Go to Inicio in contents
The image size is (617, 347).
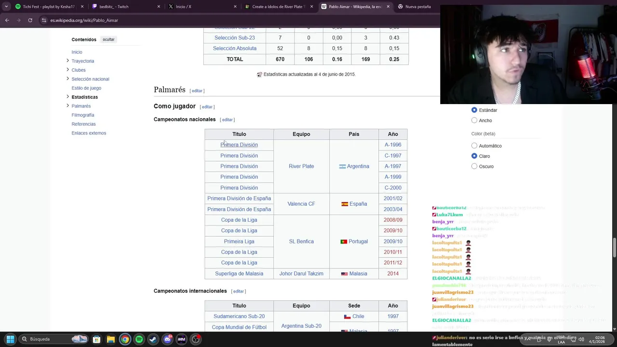pos(77,52)
